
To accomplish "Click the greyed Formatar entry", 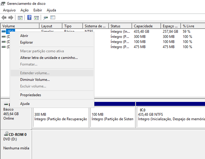I will click(x=52, y=64).
